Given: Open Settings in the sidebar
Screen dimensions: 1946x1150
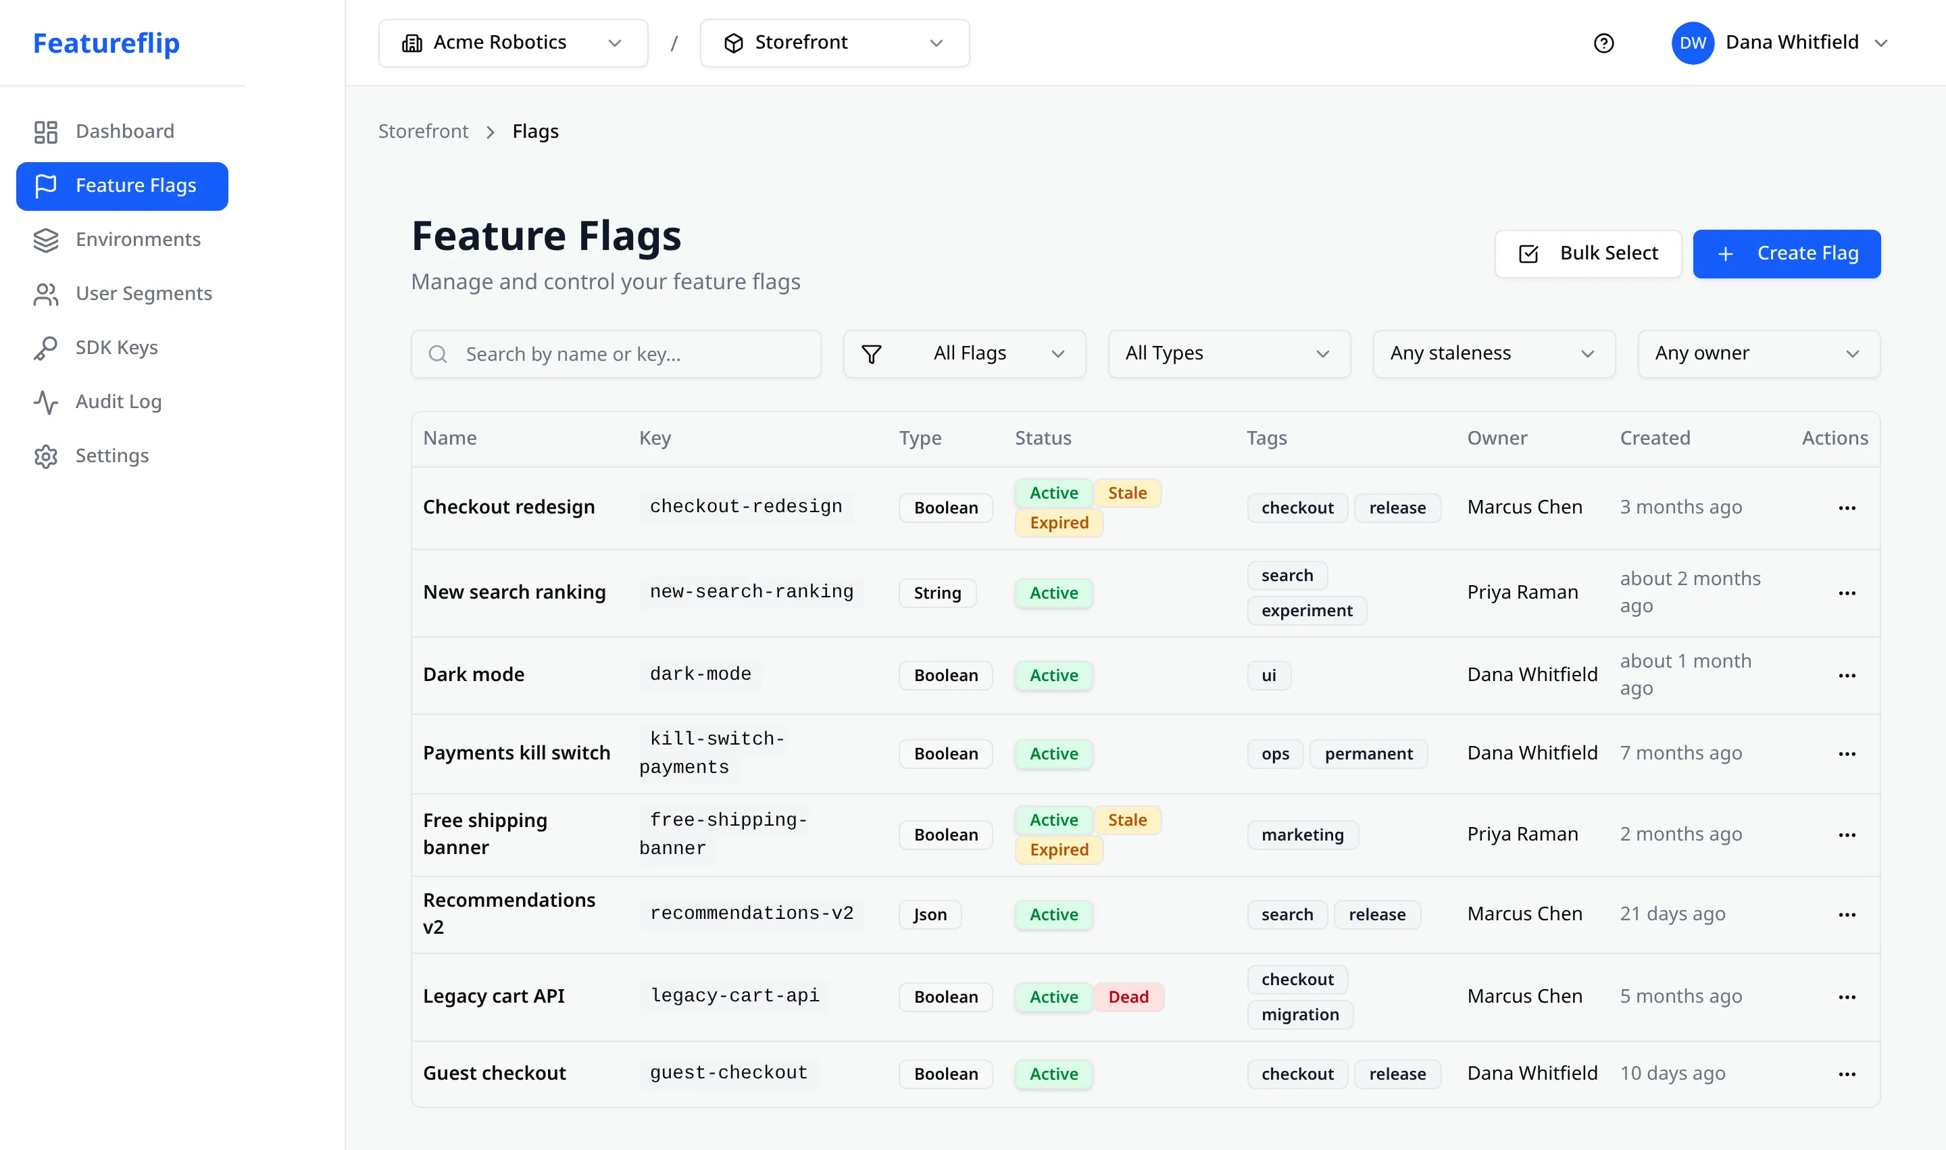Looking at the screenshot, I should [x=122, y=457].
